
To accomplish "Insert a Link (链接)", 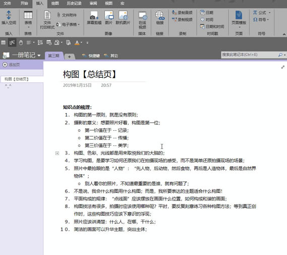I will pyautogui.click(x=160, y=18).
